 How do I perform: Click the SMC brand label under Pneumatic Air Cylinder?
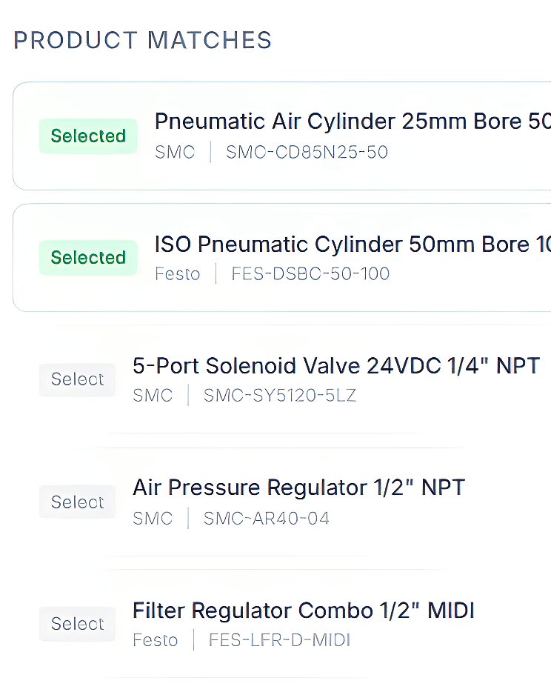[176, 152]
